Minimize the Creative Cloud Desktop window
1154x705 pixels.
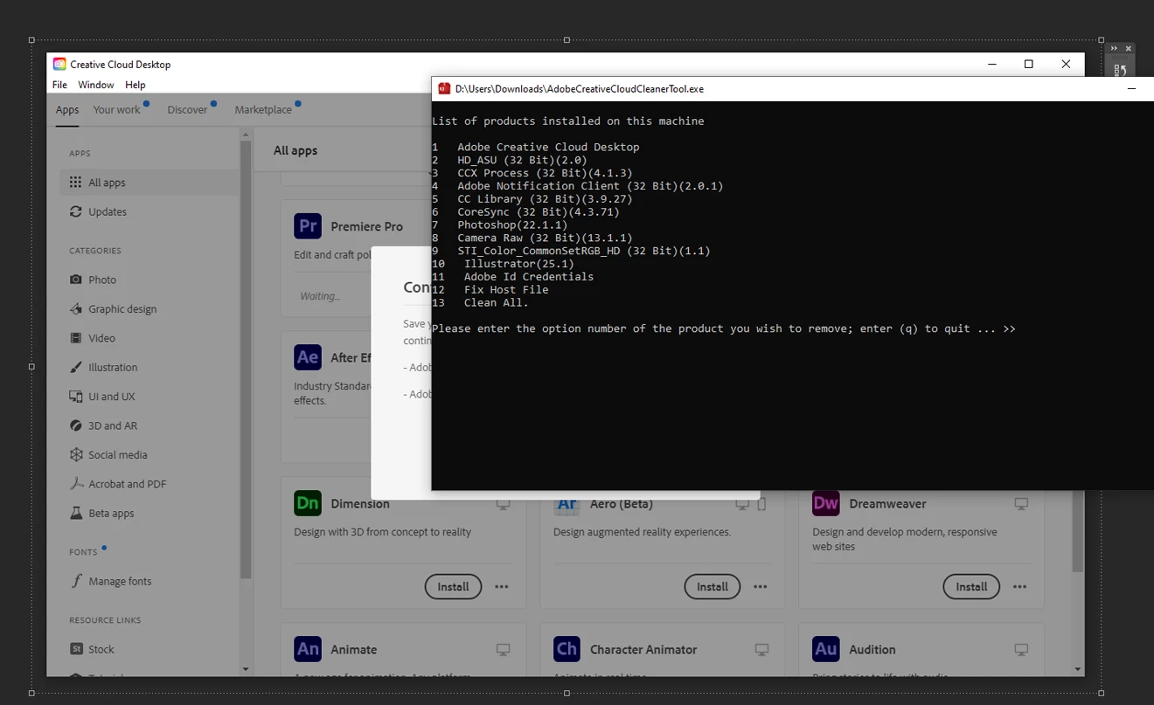[992, 64]
